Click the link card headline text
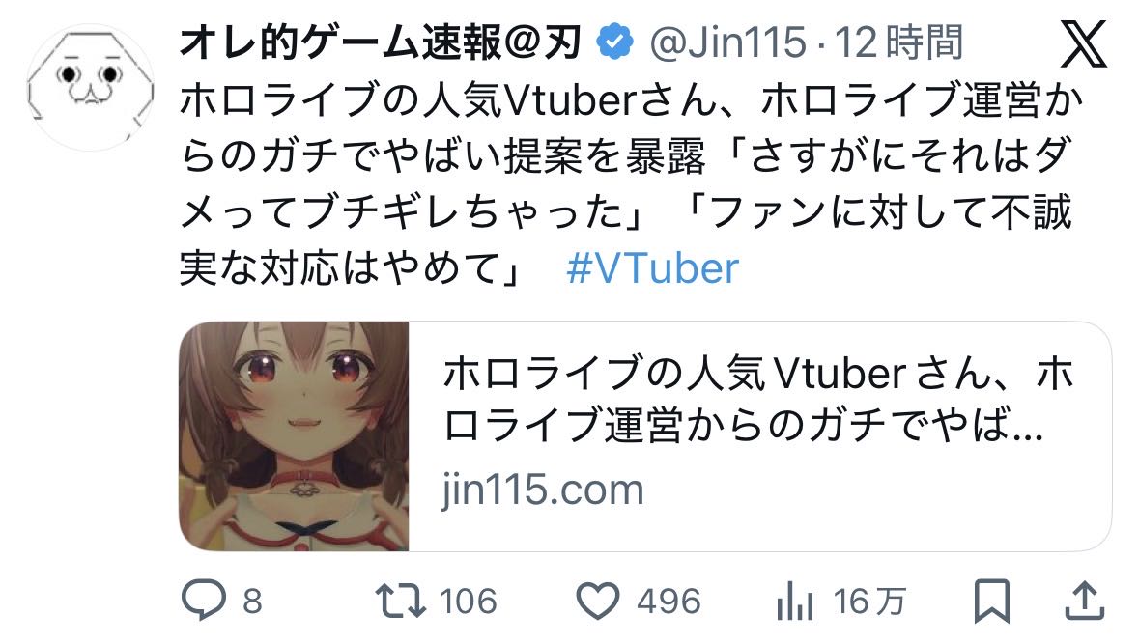The height and width of the screenshot is (644, 1139). coord(757,398)
